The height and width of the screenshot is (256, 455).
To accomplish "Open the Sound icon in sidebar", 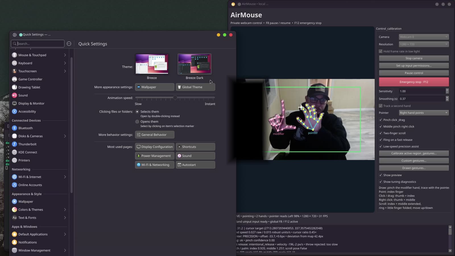I will (x=15, y=95).
